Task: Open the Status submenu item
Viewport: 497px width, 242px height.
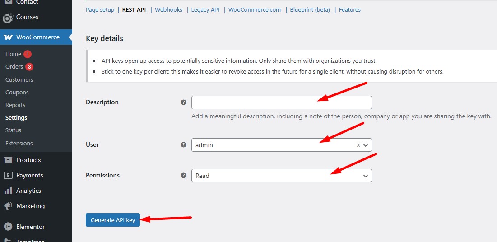Action: 13,130
